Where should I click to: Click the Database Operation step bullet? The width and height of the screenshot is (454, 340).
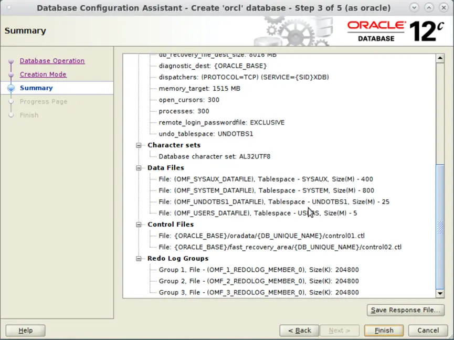(x=11, y=61)
